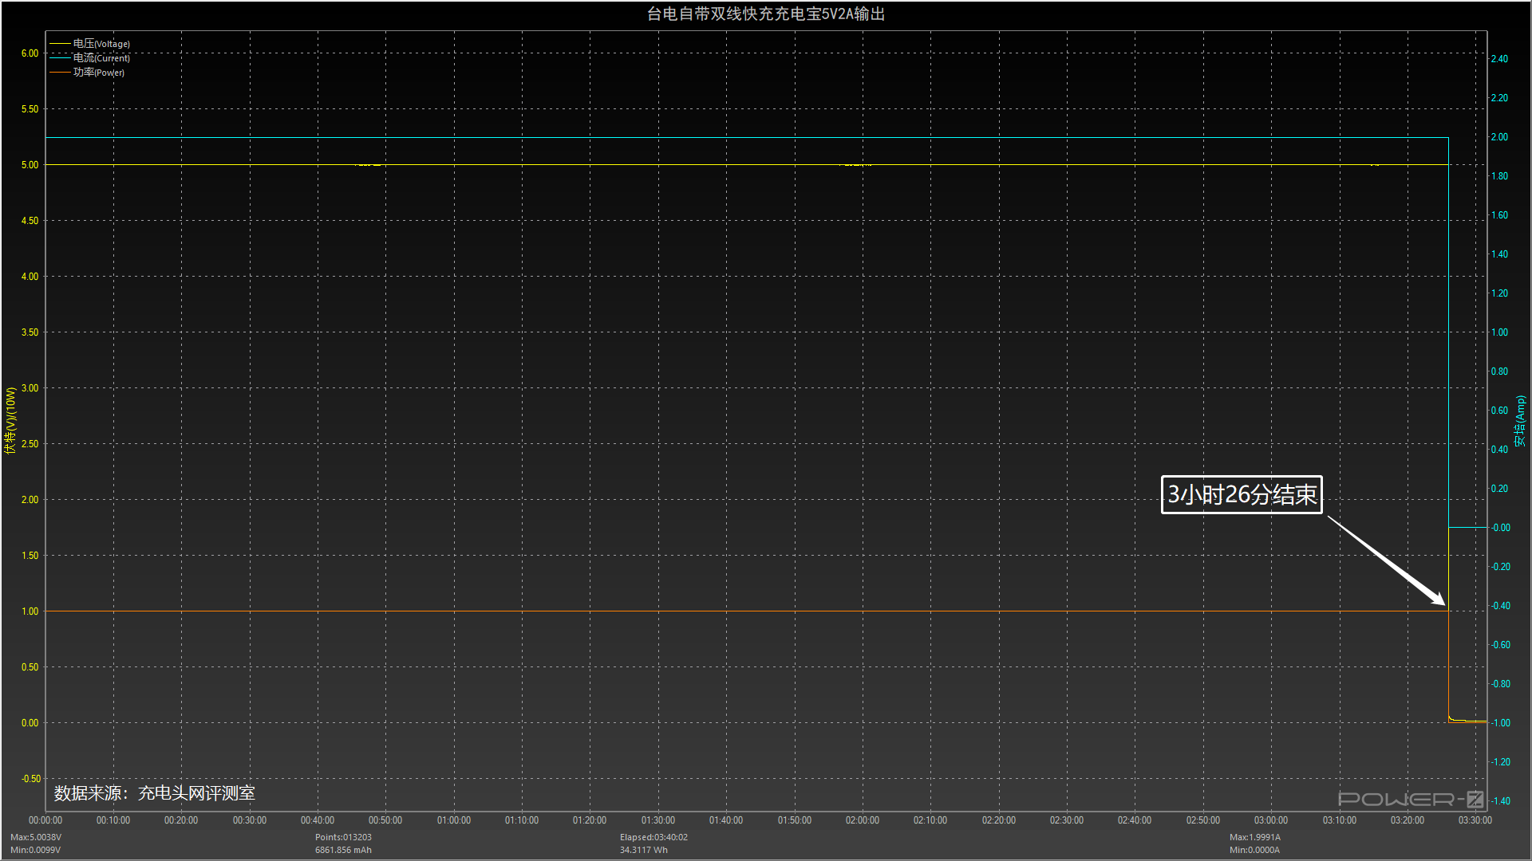
Task: Click the white arrow pointing to curve end
Action: (1387, 560)
